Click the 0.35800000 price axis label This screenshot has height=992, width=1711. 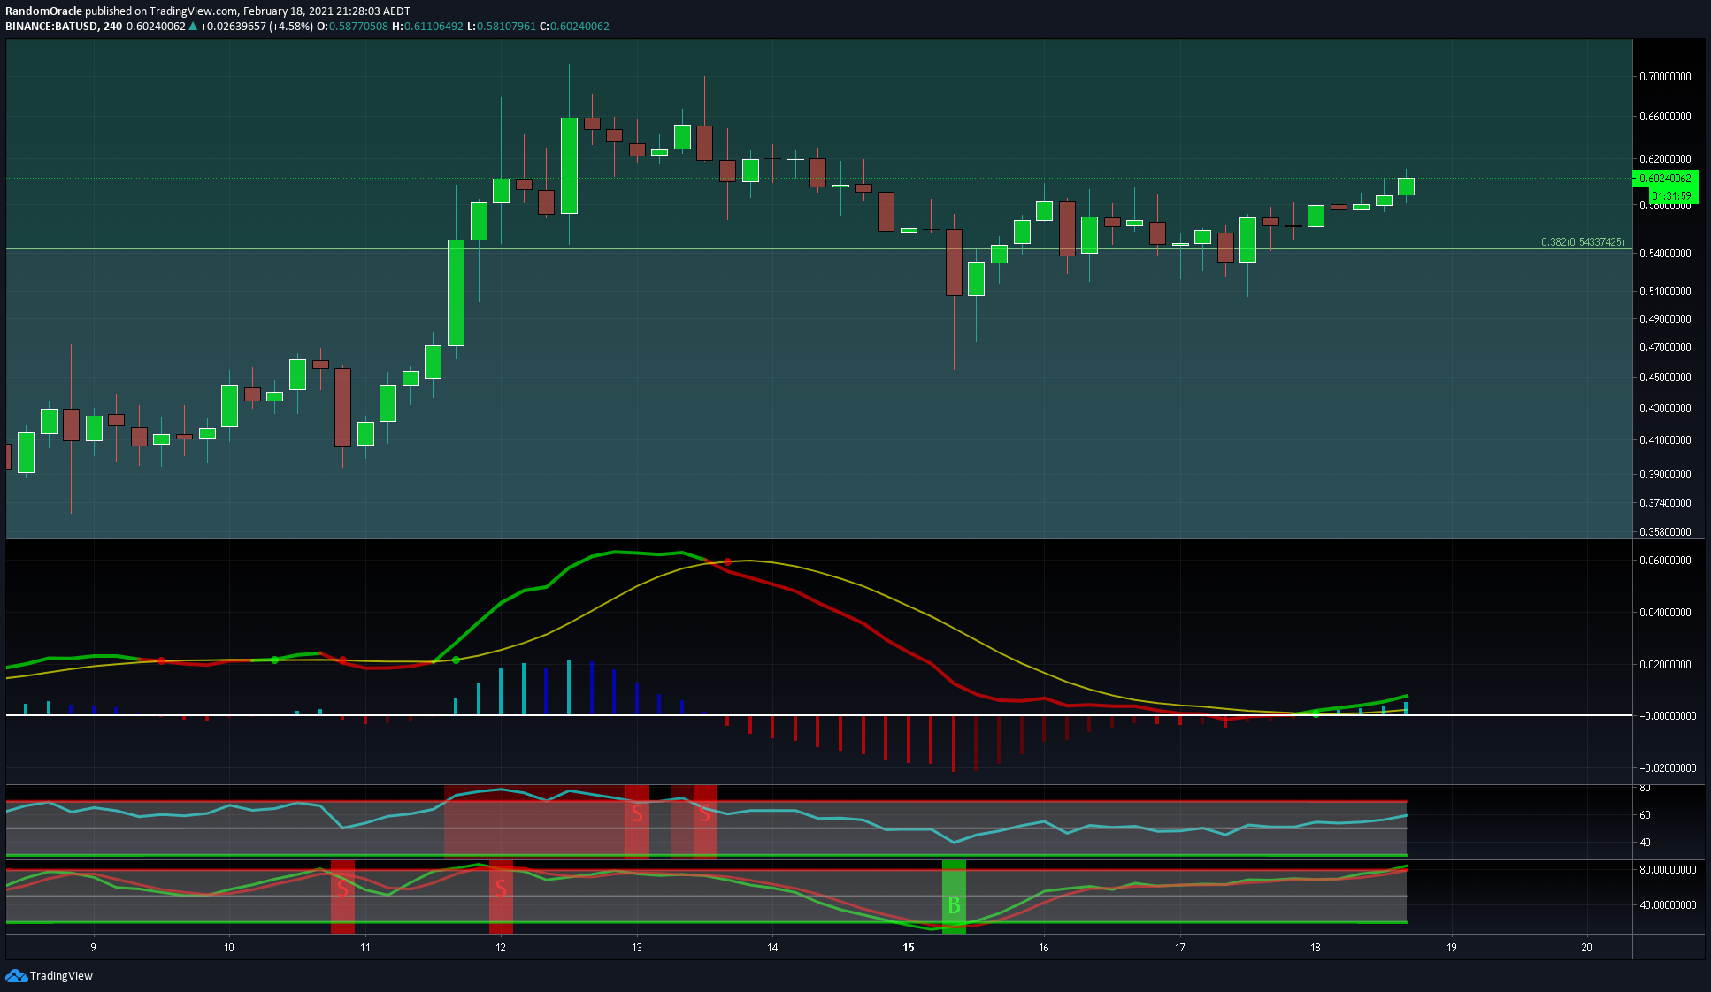[x=1665, y=532]
